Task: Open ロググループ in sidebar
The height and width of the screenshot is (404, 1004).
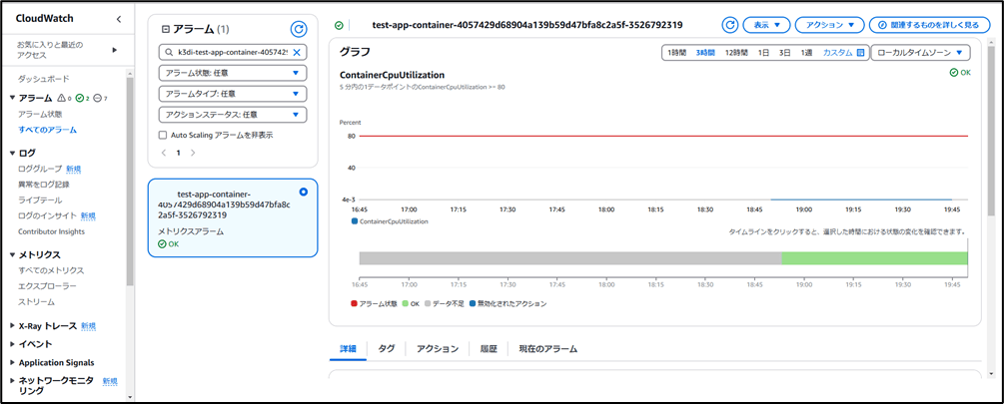Action: click(40, 169)
